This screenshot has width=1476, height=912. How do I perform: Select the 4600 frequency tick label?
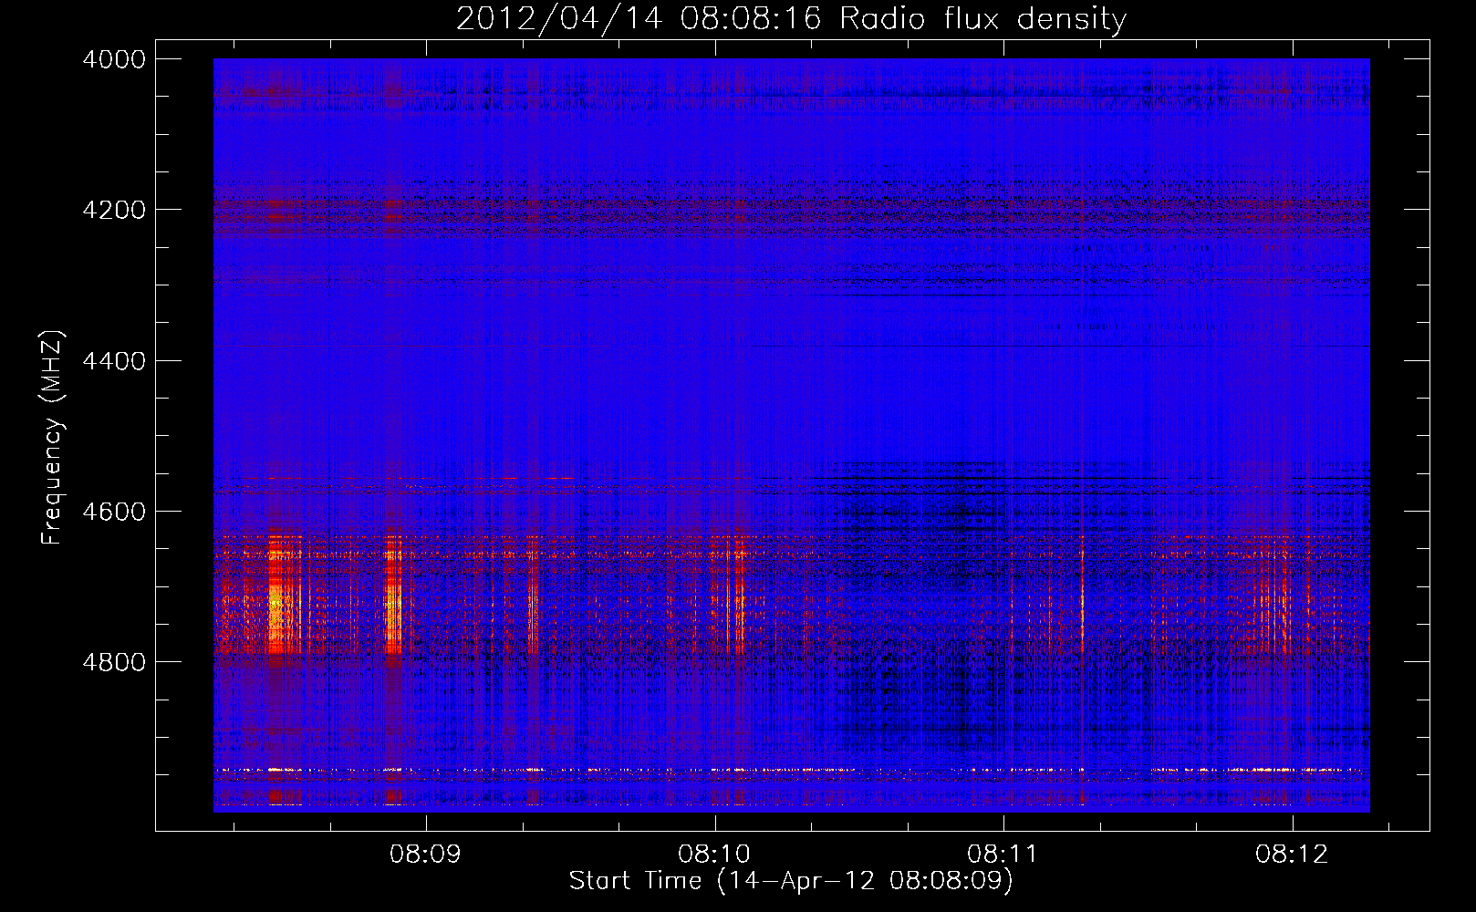(x=114, y=512)
